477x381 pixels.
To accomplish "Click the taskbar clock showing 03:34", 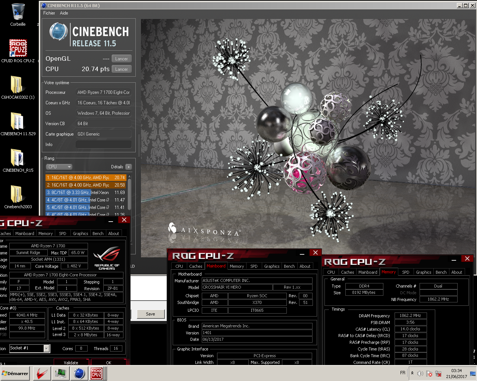I will 456,373.
